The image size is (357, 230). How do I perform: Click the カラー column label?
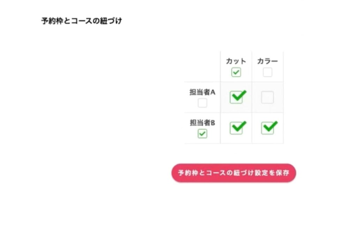coord(267,61)
